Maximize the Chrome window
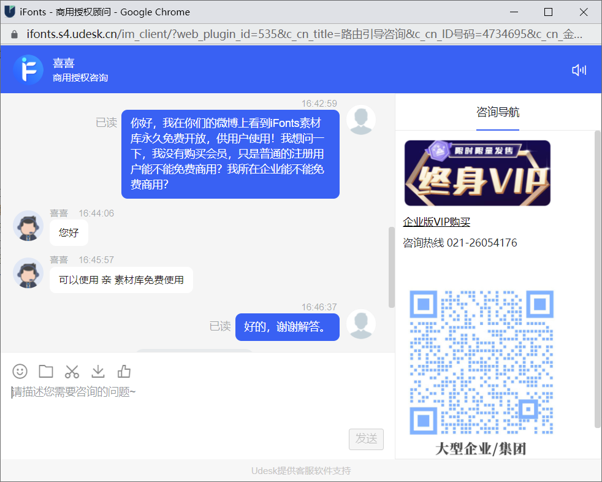This screenshot has height=482, width=602. [548, 12]
